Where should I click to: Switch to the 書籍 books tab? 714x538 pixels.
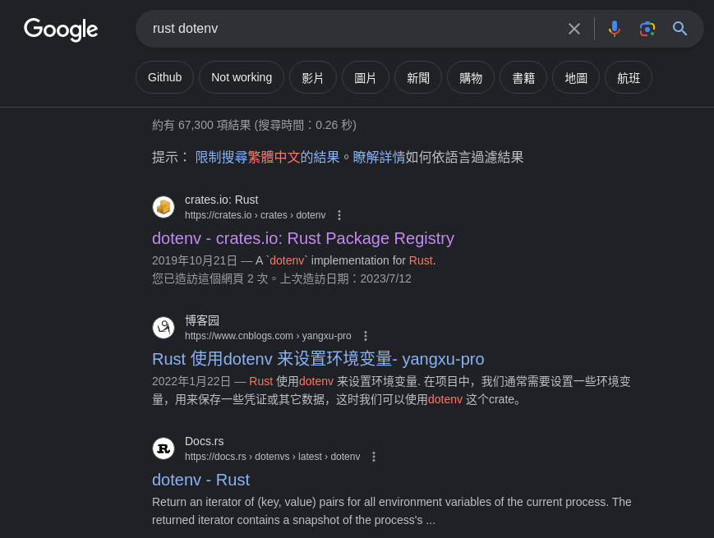[523, 77]
